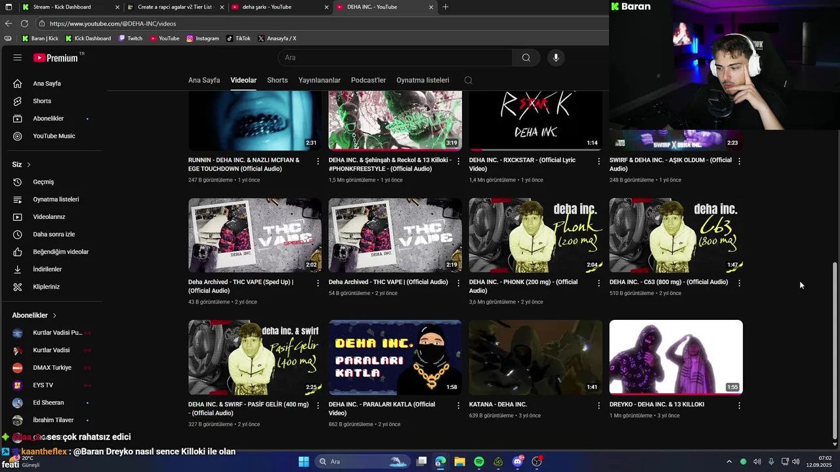This screenshot has width=840, height=472.
Task: Switch to Oynatma listeleri channel tab
Action: (423, 80)
